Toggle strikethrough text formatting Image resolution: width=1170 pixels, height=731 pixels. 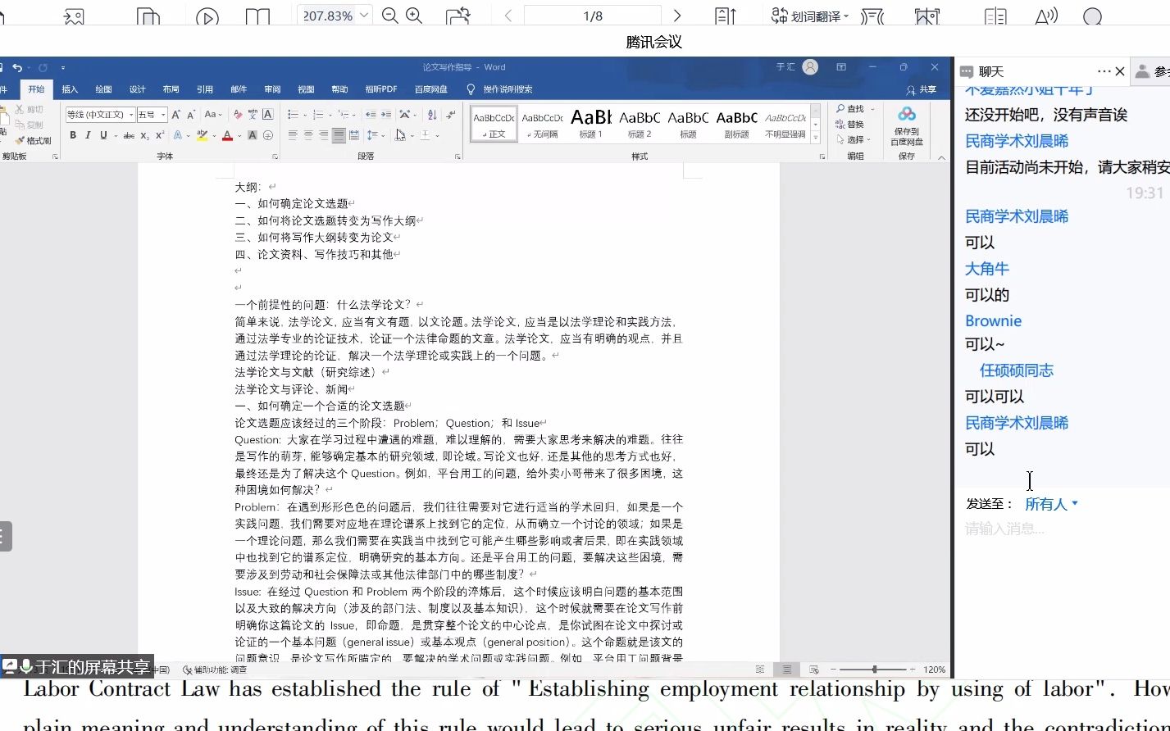[129, 135]
